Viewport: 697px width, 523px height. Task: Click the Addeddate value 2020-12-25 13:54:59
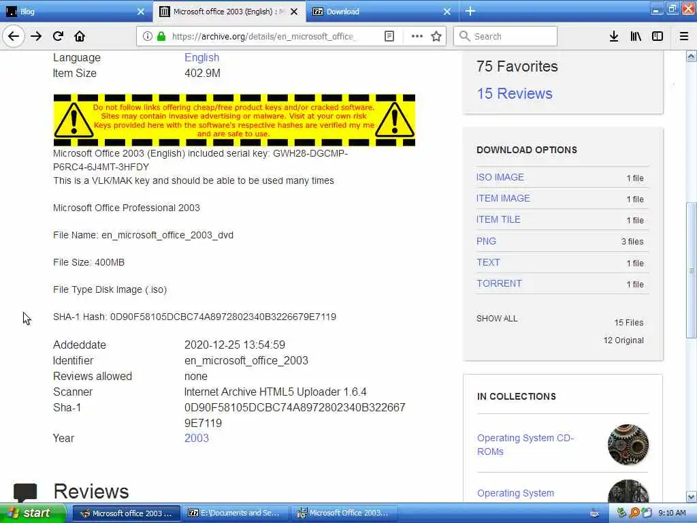[x=235, y=345]
